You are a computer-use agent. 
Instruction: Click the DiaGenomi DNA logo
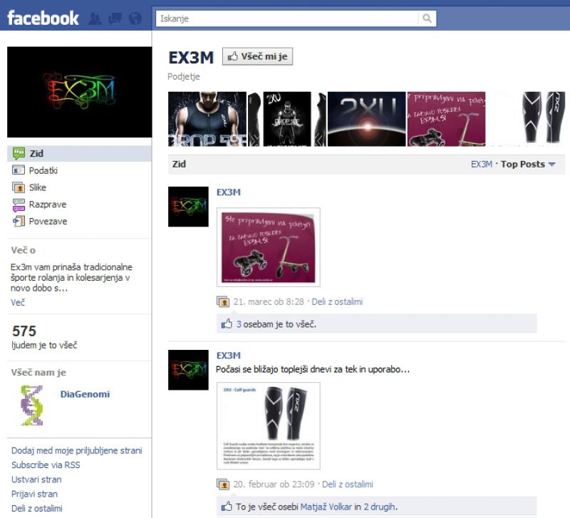[x=32, y=405]
